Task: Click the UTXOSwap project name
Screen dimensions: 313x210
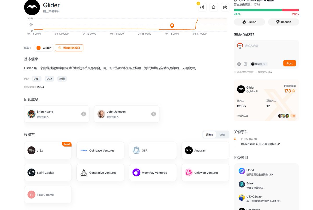Action: coord(254,197)
